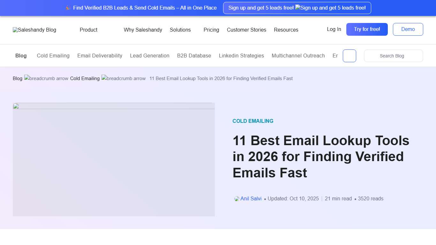Image resolution: width=436 pixels, height=245 pixels.
Task: Open Anil Salvi's author profile
Action: 251,198
